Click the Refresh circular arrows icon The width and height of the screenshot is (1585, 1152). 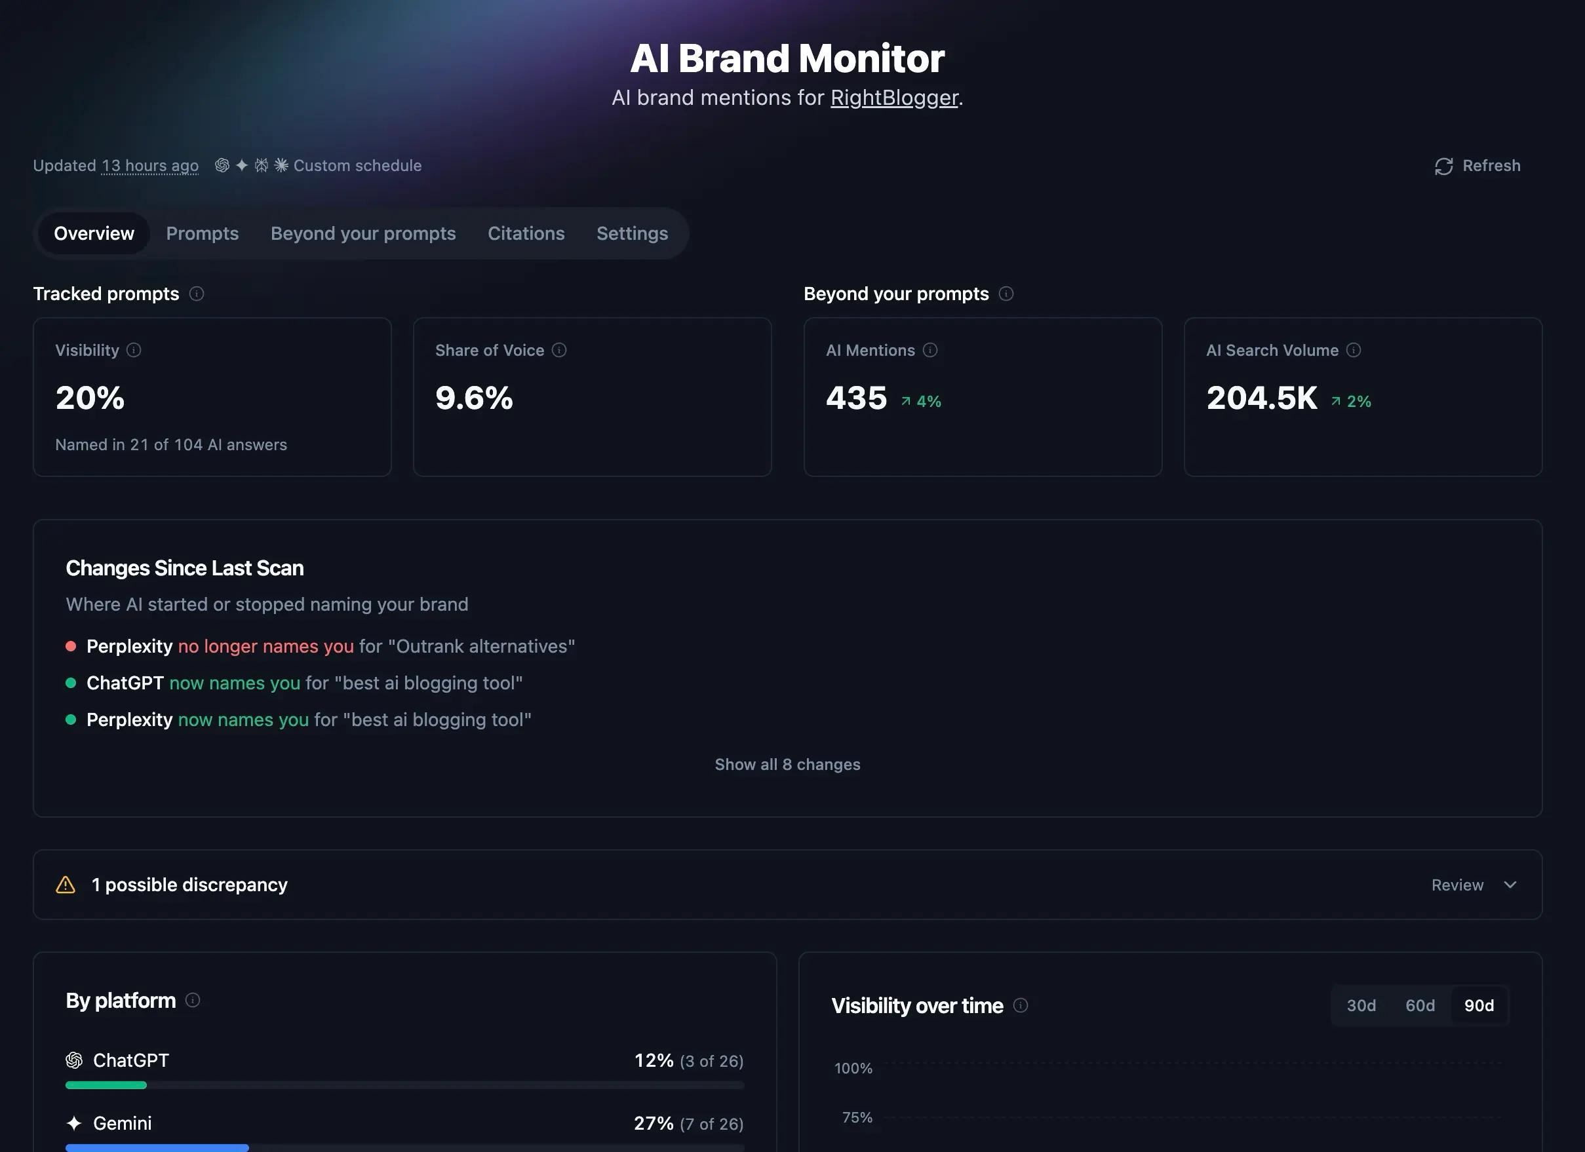tap(1443, 166)
